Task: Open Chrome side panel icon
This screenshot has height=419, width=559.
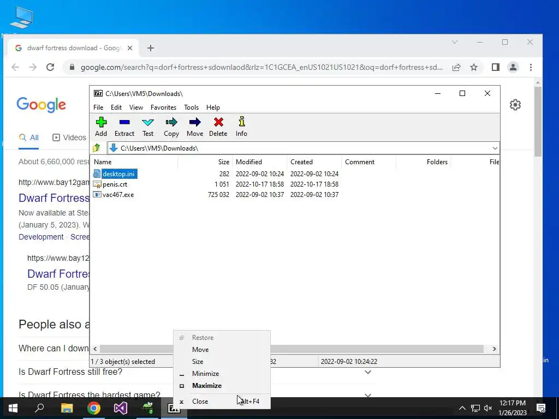Action: pyautogui.click(x=496, y=67)
